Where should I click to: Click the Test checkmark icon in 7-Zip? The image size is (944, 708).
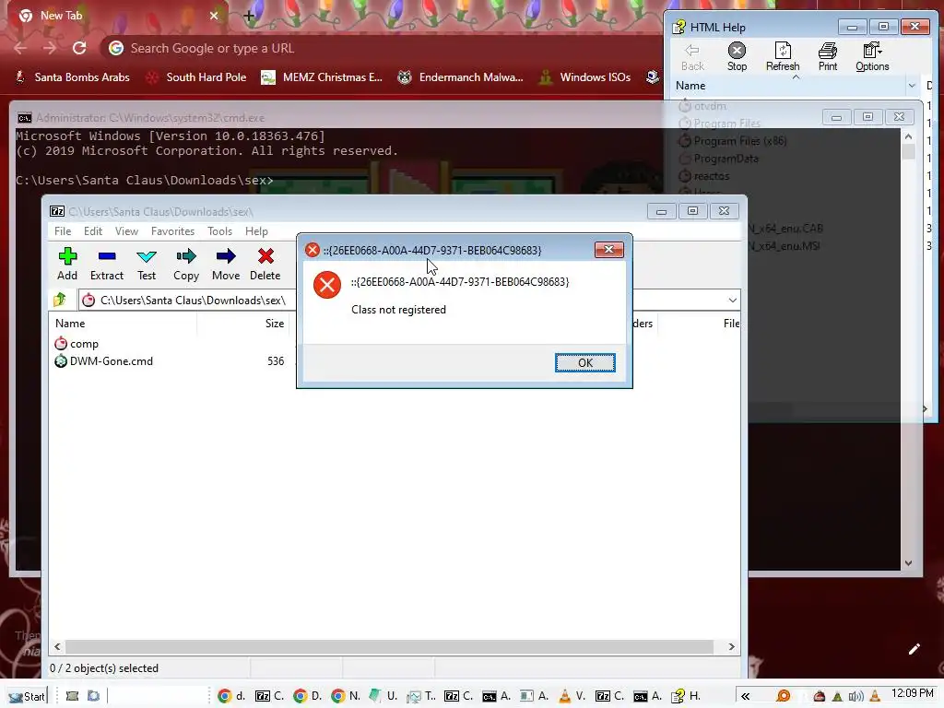147,257
